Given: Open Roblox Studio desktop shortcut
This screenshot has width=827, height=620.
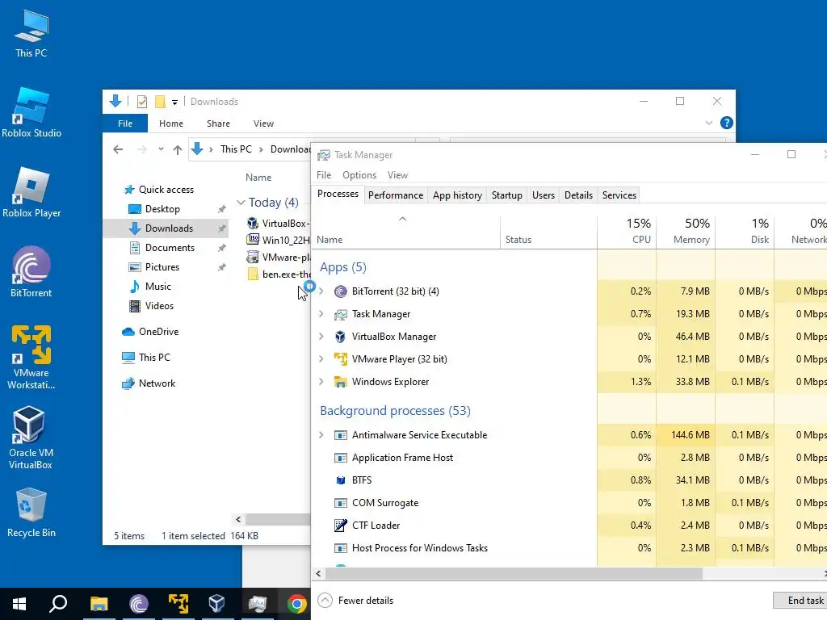Looking at the screenshot, I should pos(31,112).
